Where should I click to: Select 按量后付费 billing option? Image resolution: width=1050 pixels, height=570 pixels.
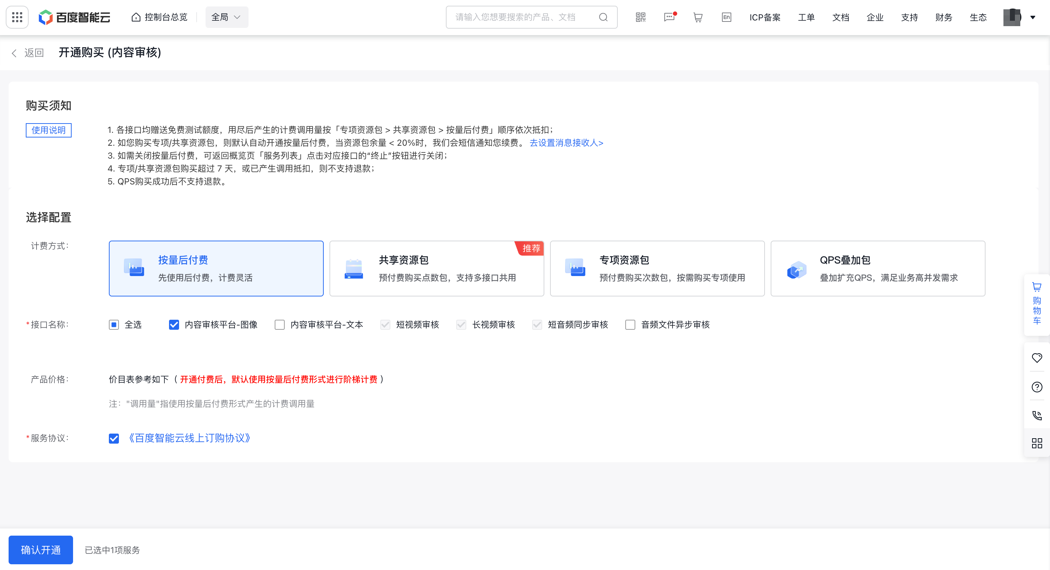pyautogui.click(x=216, y=269)
